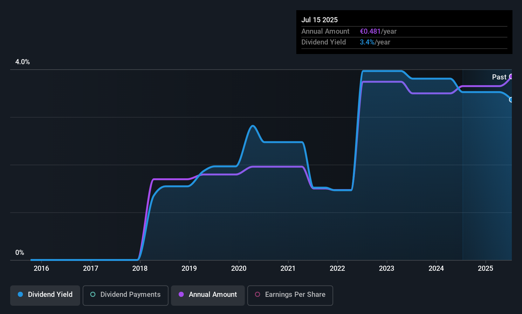
Task: Toggle the Dividend Yield legend button
Action: coord(45,295)
